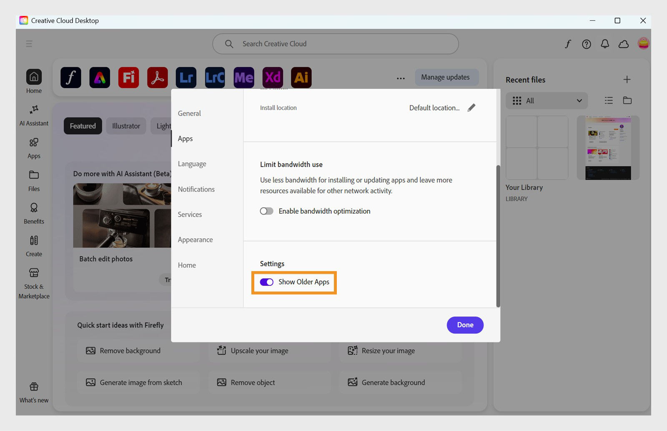Viewport: 667px width, 431px height.
Task: Click the hamburger menu icon
Action: pos(29,44)
